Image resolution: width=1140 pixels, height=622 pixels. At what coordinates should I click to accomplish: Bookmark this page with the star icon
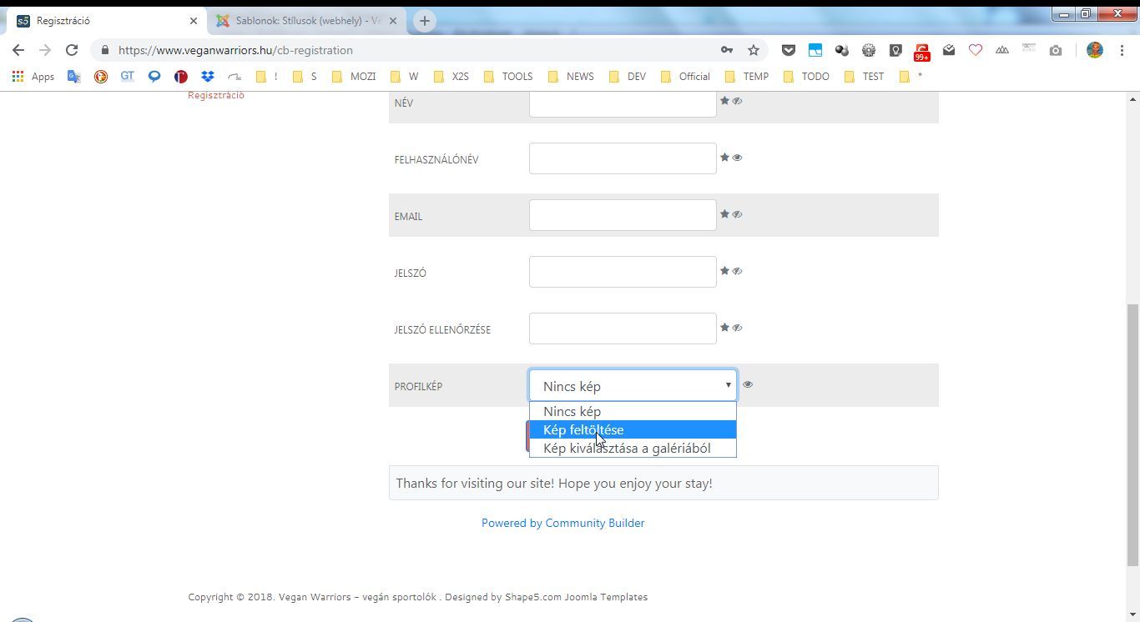[x=754, y=50]
